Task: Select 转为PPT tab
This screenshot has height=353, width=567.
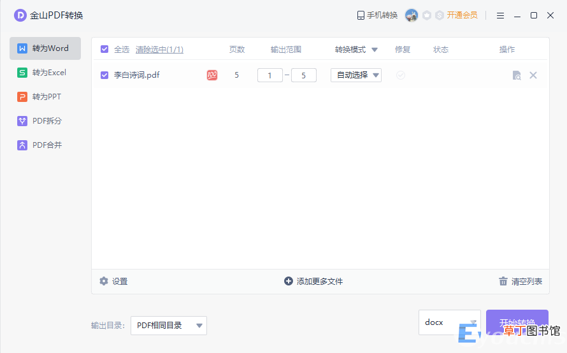Action: point(45,97)
